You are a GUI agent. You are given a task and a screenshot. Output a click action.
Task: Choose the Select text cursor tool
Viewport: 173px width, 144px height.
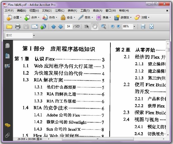tap(86, 26)
